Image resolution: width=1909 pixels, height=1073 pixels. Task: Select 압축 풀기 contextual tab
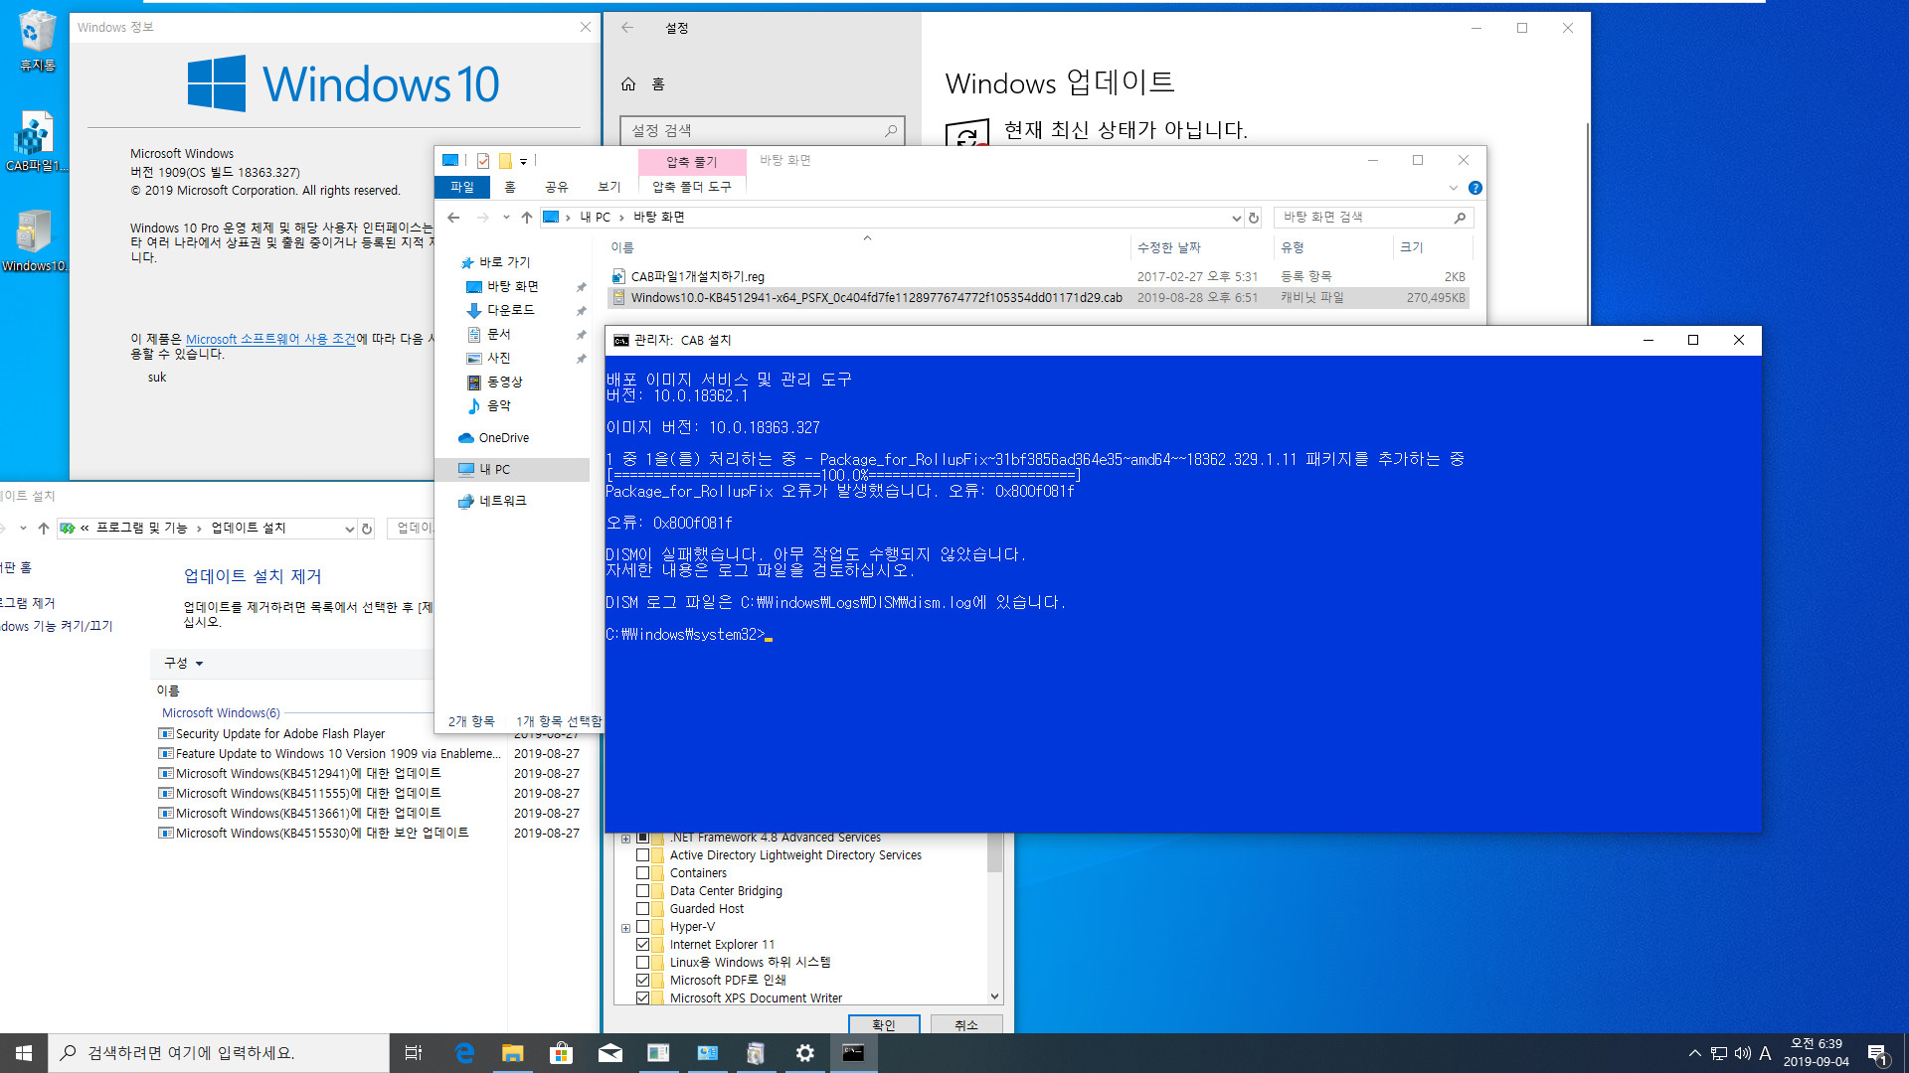(x=692, y=162)
